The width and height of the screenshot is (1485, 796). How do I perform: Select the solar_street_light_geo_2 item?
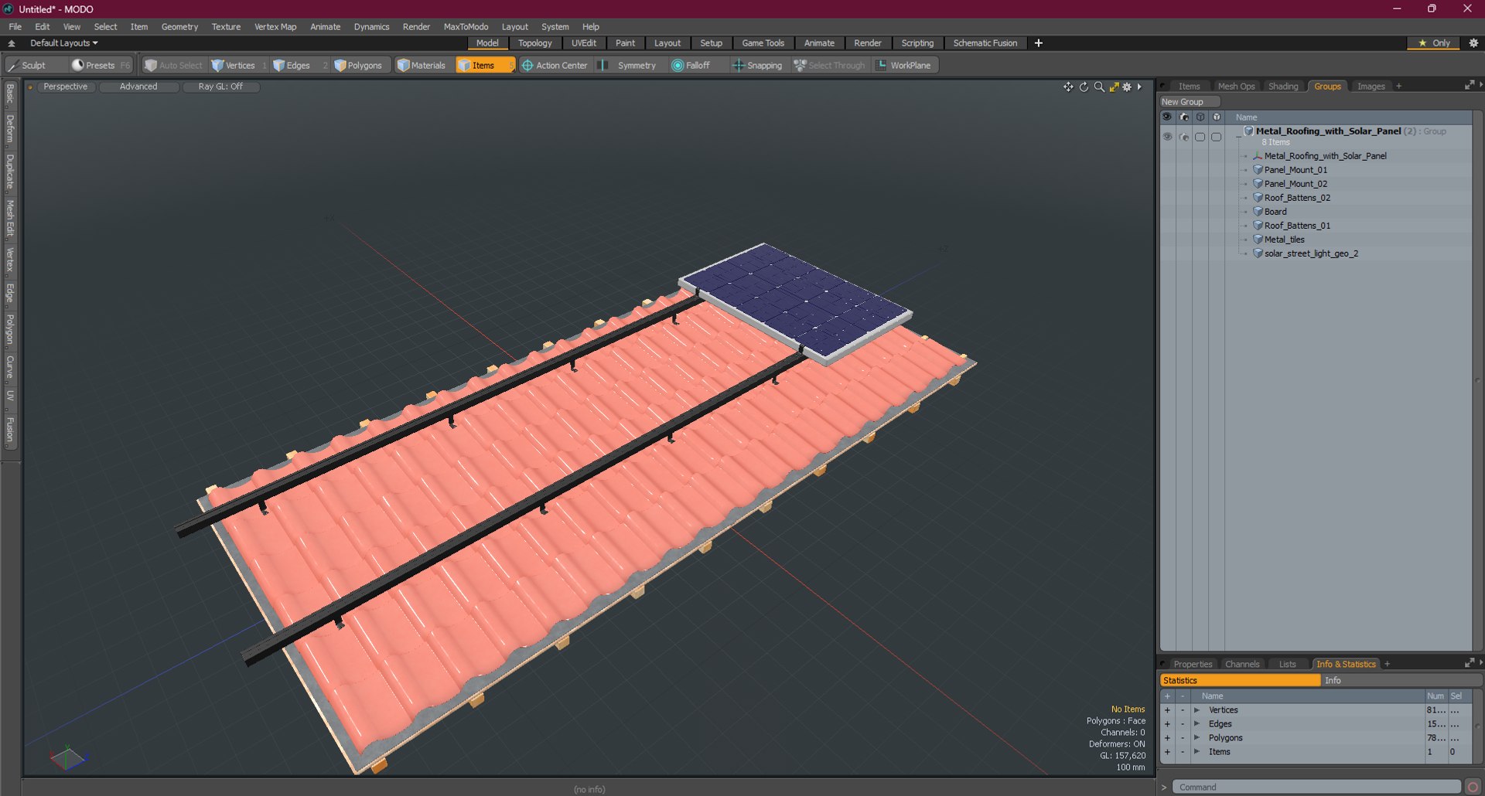1311,253
